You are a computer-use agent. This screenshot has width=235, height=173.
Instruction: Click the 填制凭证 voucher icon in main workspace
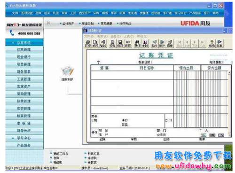(x=67, y=73)
